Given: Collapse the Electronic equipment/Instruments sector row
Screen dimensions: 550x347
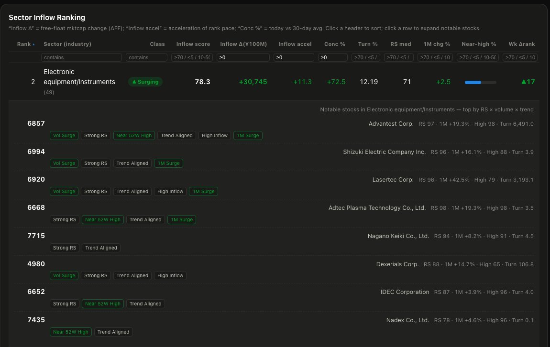Looking at the screenshot, I should (x=274, y=82).
